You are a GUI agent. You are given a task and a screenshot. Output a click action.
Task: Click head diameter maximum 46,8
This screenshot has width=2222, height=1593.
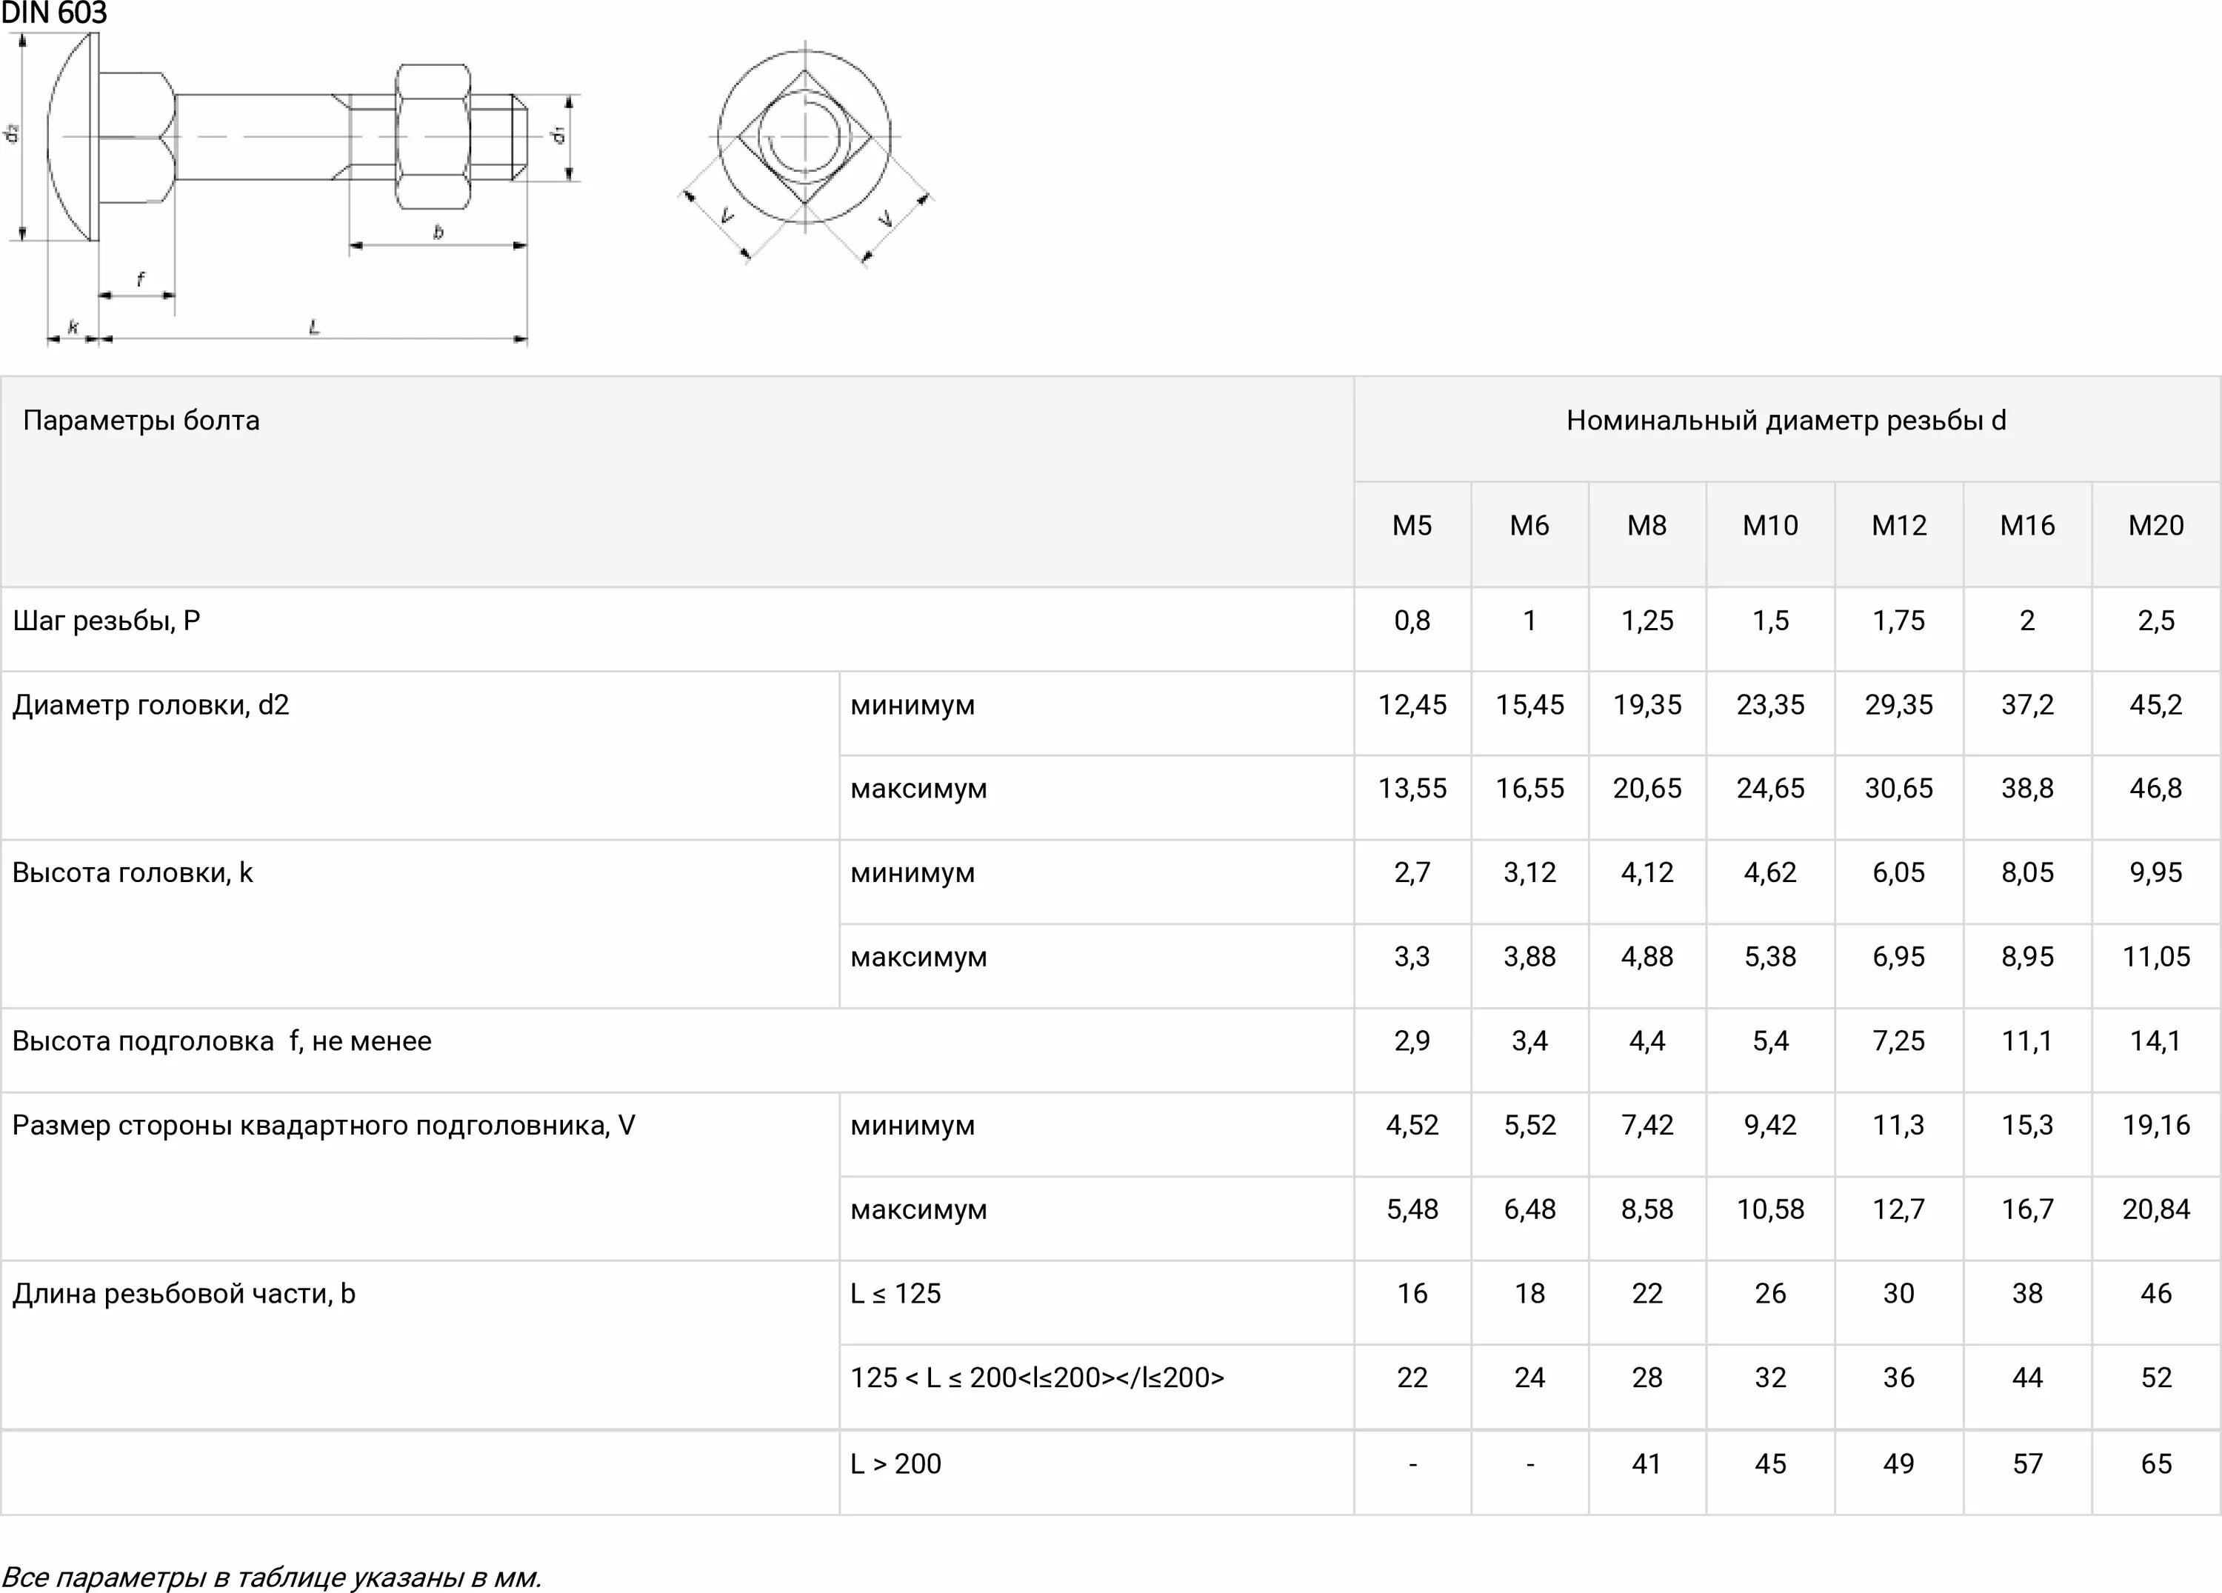pyautogui.click(x=2155, y=788)
